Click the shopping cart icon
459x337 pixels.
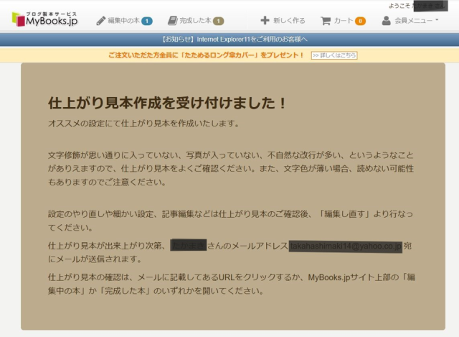coord(326,21)
